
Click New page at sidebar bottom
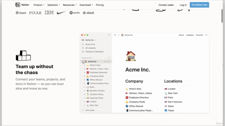tap(88, 110)
